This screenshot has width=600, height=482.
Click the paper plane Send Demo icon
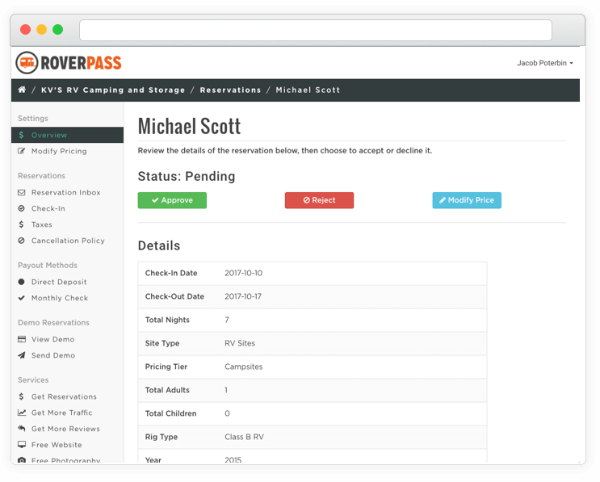click(x=22, y=356)
